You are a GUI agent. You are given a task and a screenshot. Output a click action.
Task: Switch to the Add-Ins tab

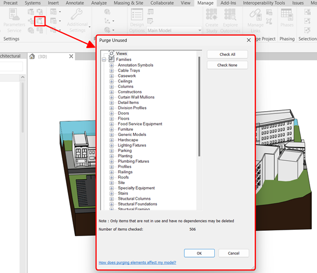click(228, 3)
